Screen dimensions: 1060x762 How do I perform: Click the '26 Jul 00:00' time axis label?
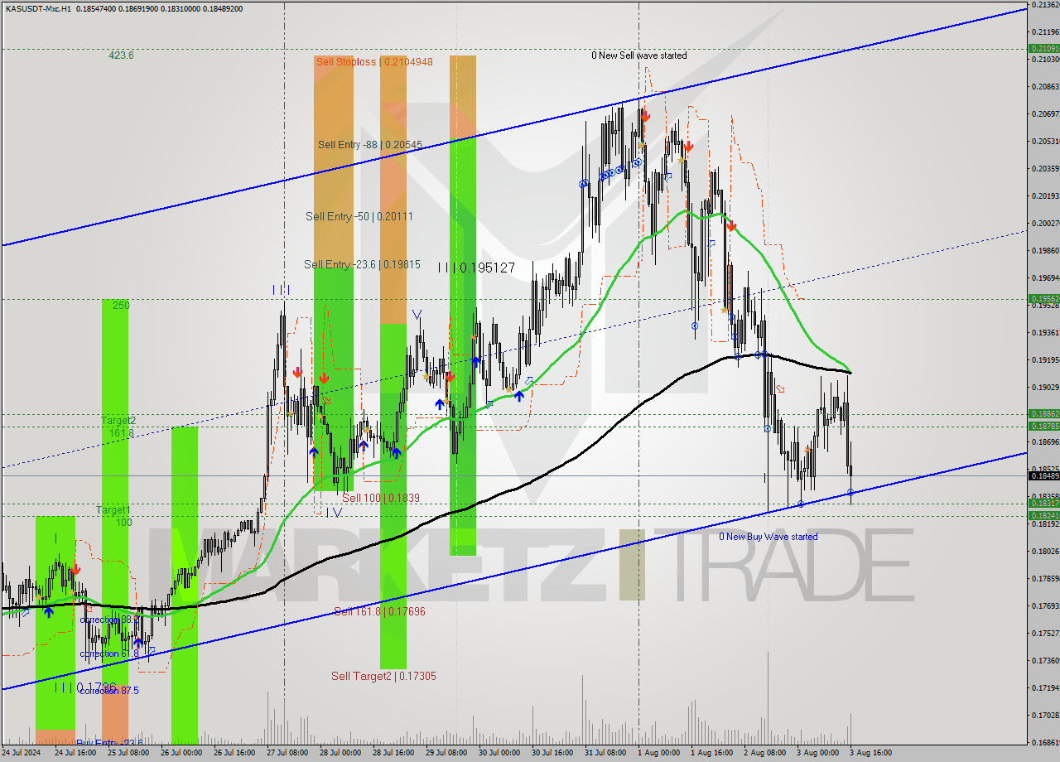181,753
